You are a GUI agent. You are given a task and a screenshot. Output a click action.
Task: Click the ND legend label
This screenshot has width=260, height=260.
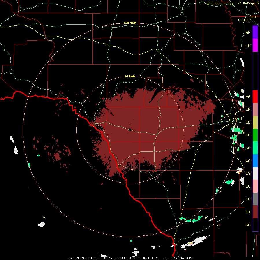[x=248, y=225]
